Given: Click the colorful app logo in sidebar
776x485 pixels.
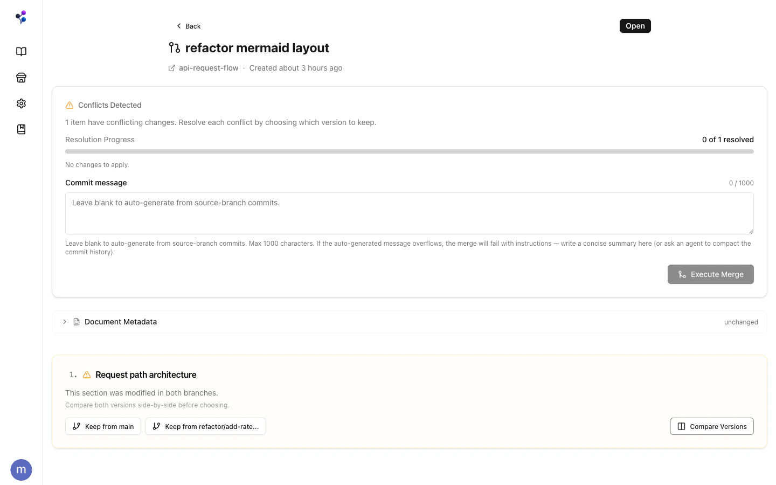Looking at the screenshot, I should click(x=21, y=17).
